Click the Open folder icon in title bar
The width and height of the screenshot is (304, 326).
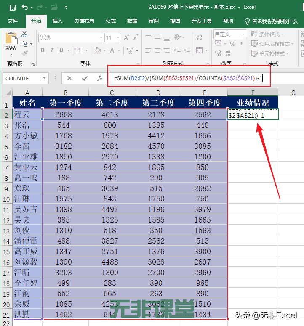tap(54, 8)
